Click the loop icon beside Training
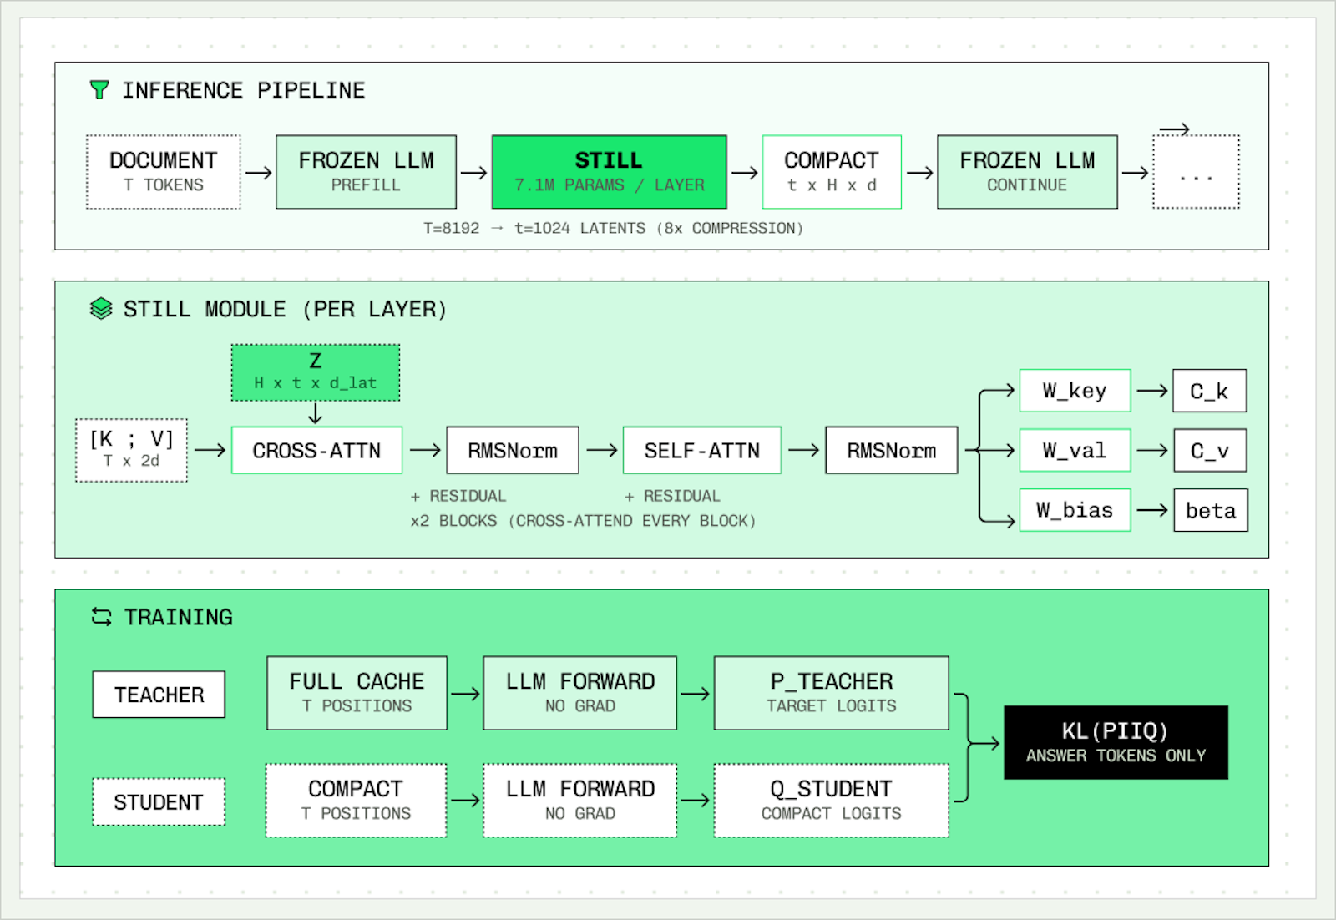Screen dimensions: 1336x920 point(102,617)
